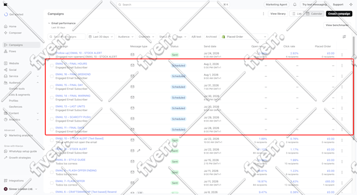The width and height of the screenshot is (357, 195).
Task: Open Marketing analytics in sidebar
Action: [20, 135]
